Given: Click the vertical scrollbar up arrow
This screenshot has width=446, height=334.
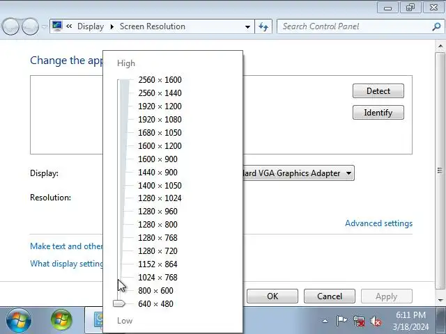Looking at the screenshot, I should [440, 46].
